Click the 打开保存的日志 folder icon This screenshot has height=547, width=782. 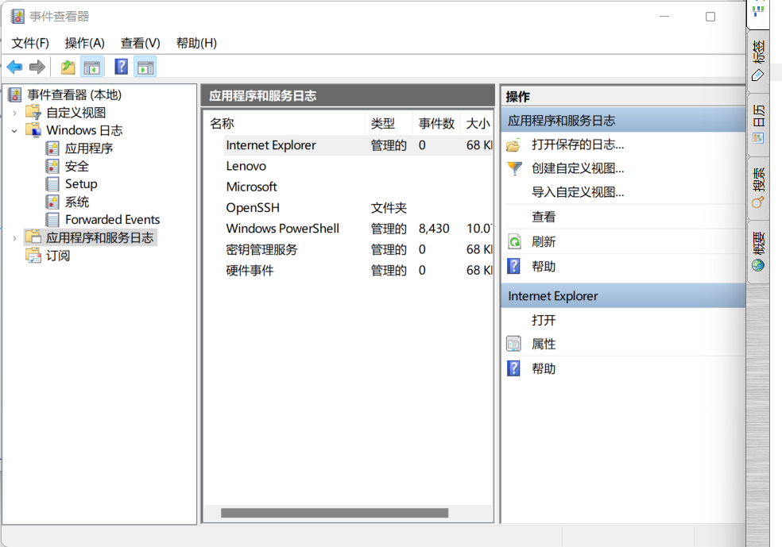tap(513, 145)
